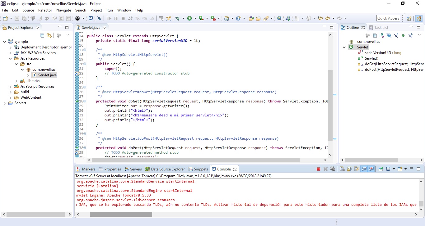425x226 pixels.
Task: Click the Skip All Breakpoints icon
Action: (x=99, y=18)
